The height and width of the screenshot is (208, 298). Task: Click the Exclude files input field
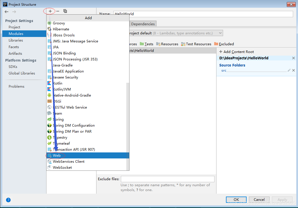pyautogui.click(x=168, y=179)
